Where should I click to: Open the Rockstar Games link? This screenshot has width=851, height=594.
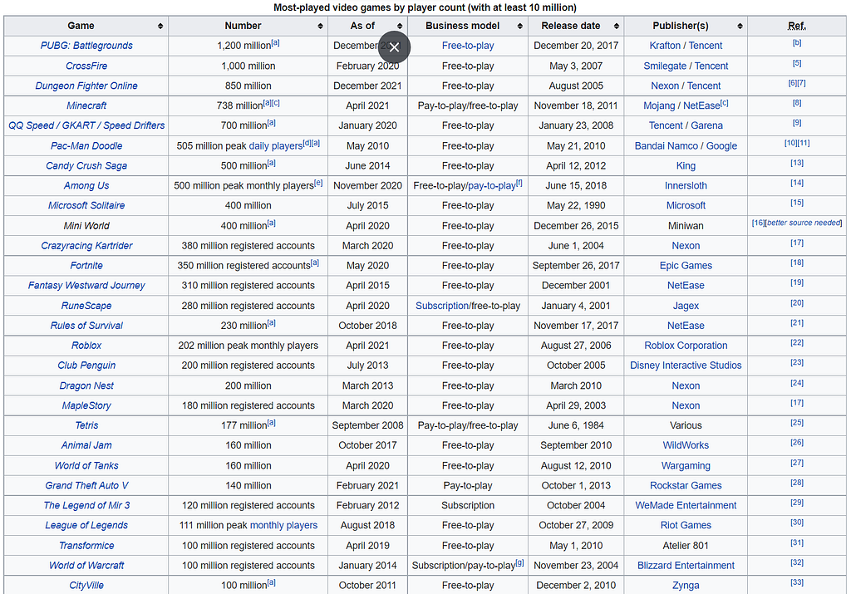[x=686, y=485]
